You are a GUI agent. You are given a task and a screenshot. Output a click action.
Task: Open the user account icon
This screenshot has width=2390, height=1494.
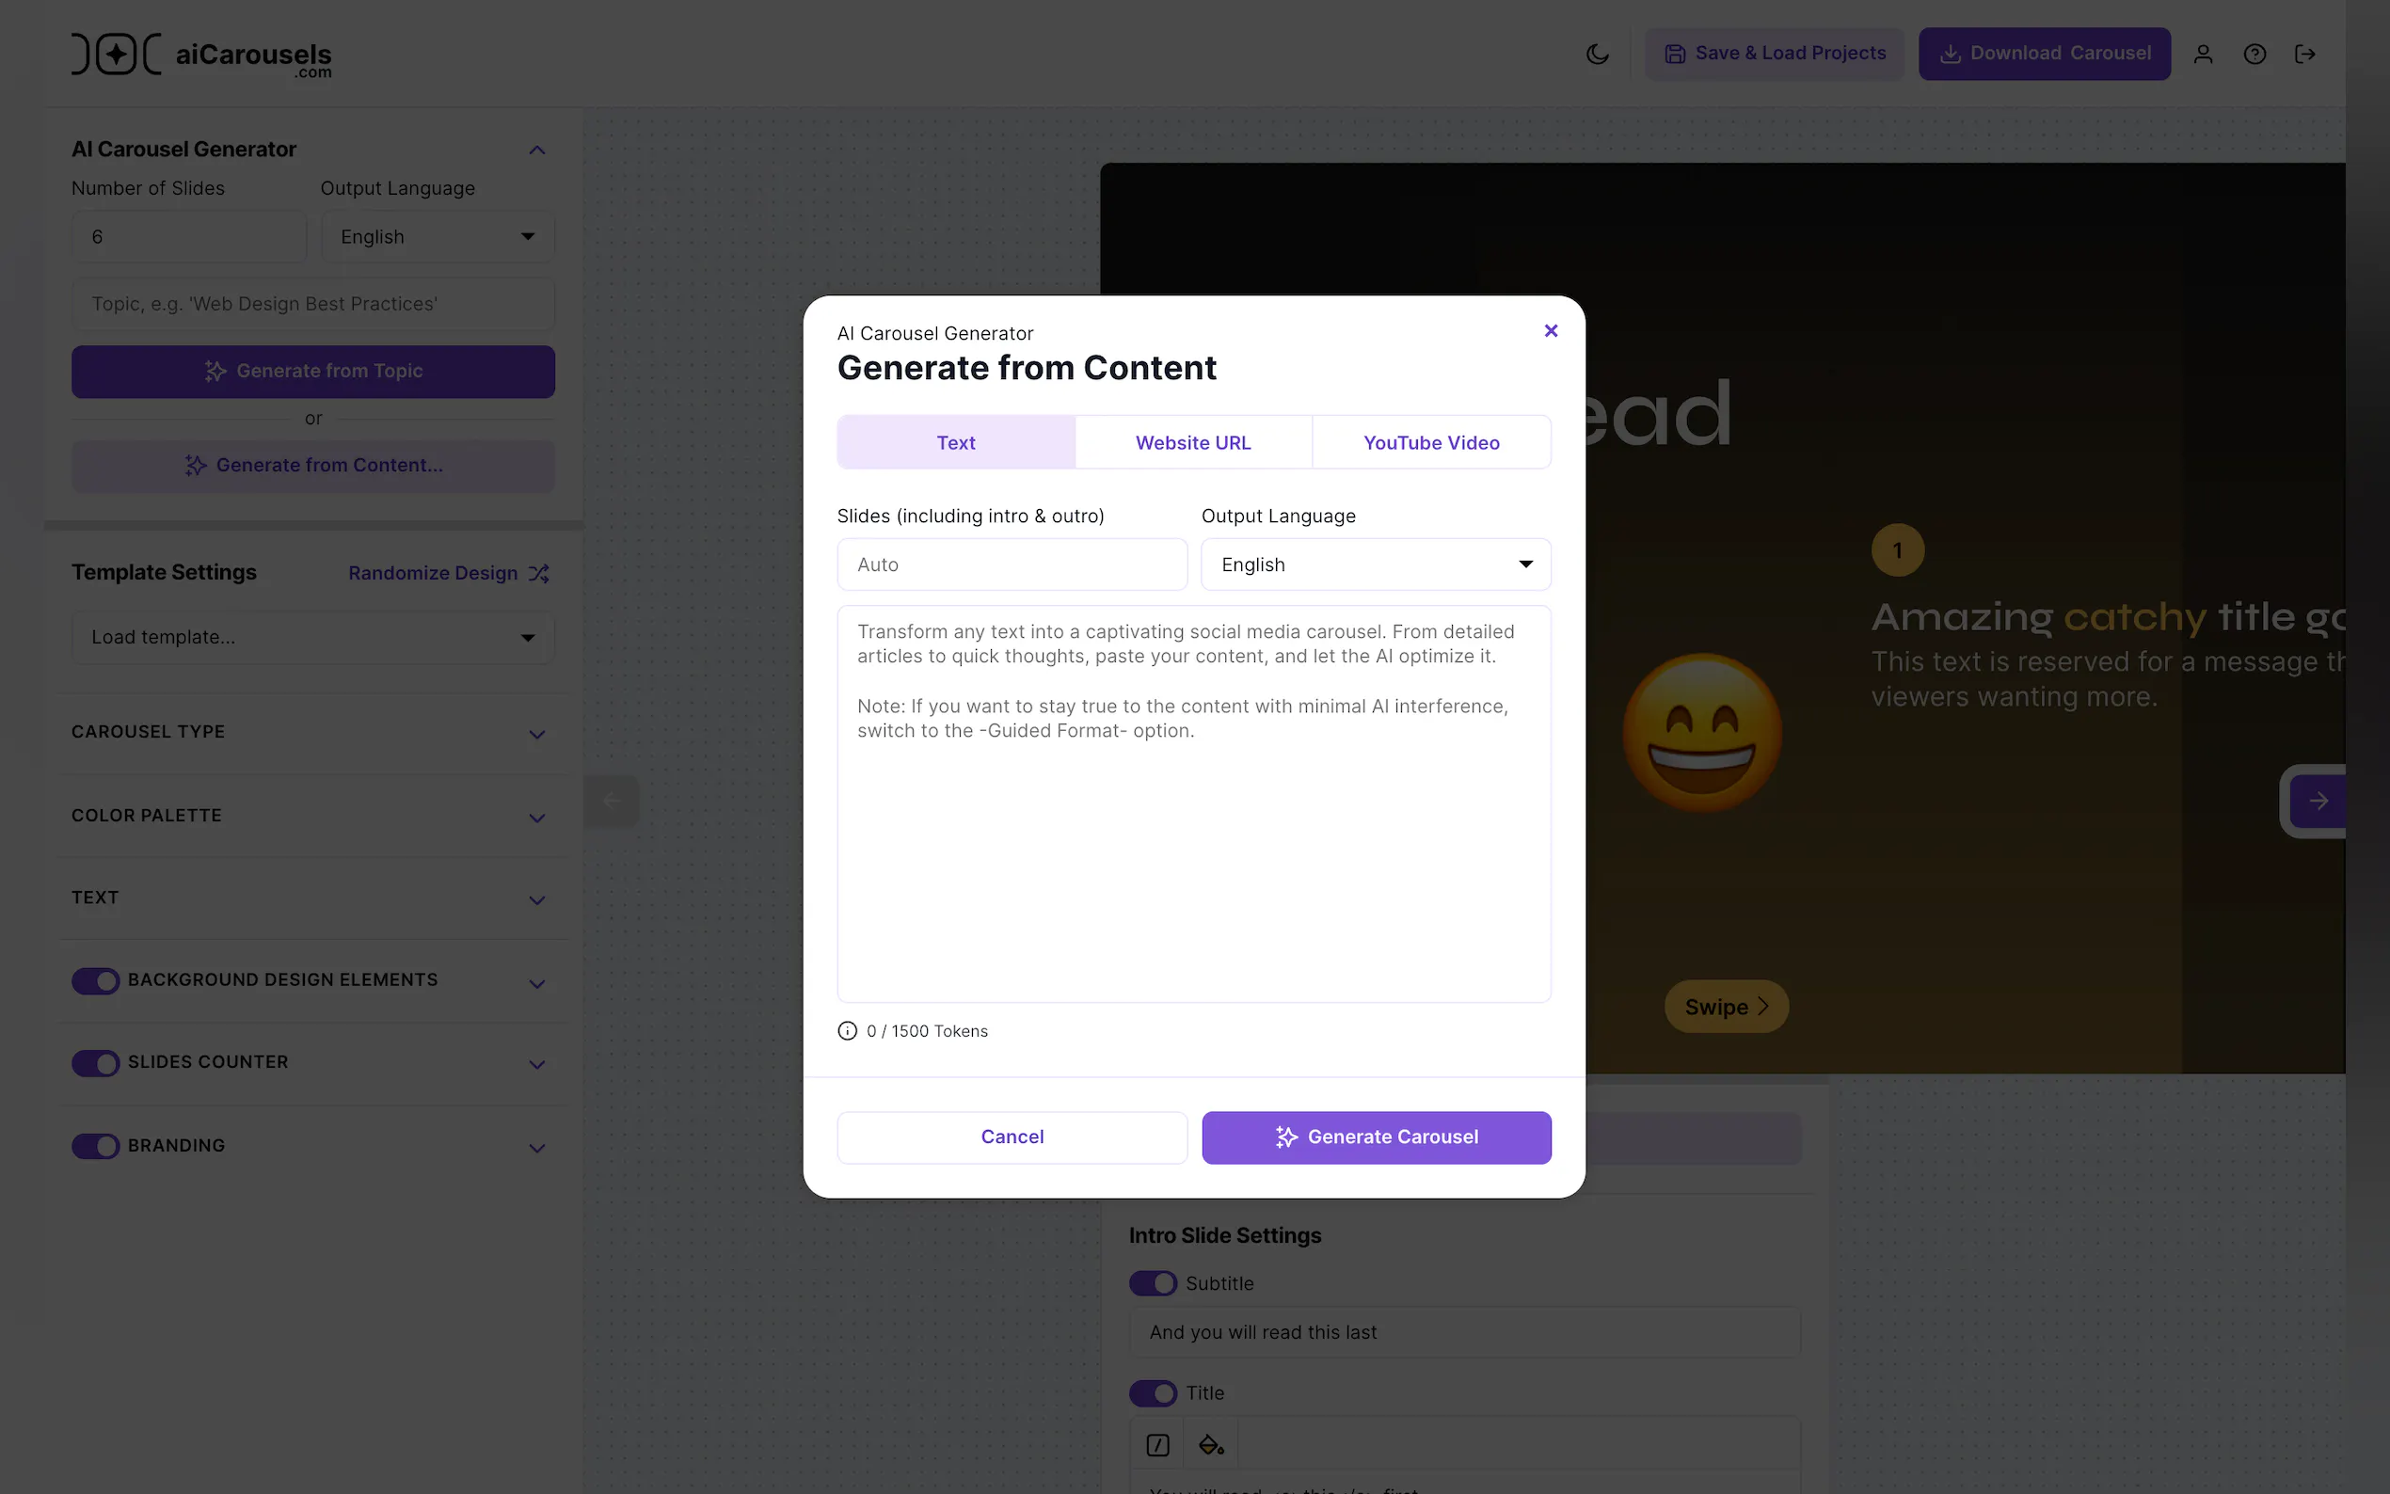[x=2202, y=54]
